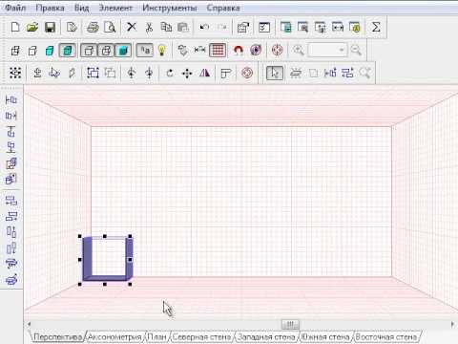Open the Справка menu
458x344 pixels.
[223, 8]
